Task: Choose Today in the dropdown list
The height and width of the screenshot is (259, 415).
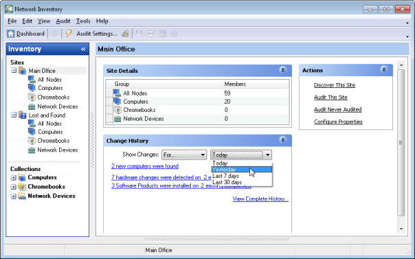Action: (242, 164)
